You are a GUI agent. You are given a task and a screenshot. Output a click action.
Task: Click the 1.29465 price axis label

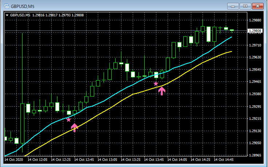tap(255, 82)
